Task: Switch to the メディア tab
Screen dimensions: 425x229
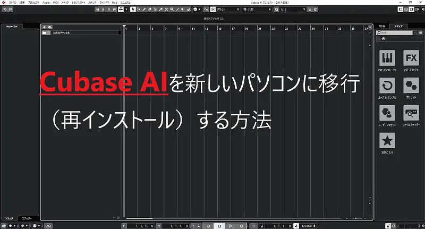Action: tap(398, 26)
